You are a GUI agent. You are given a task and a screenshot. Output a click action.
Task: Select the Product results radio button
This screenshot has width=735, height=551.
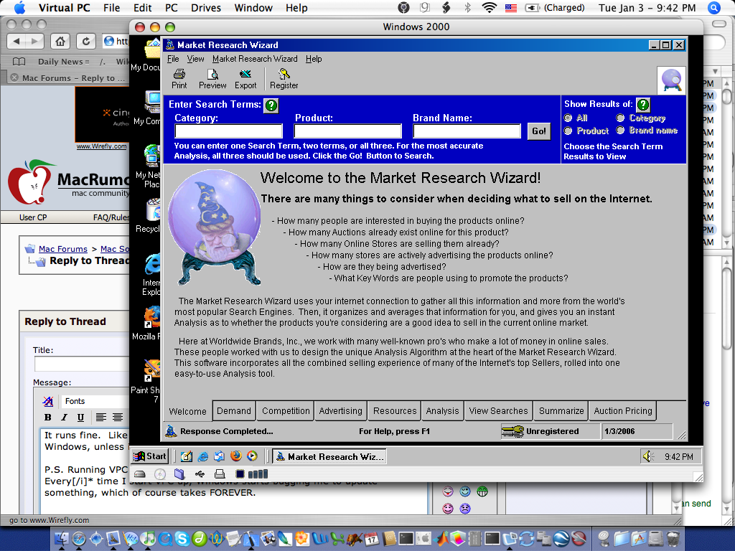(568, 131)
